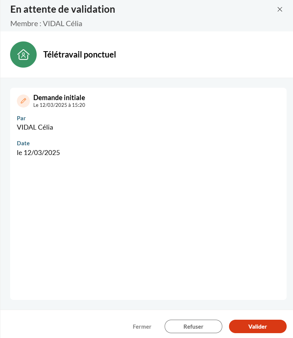
Task: Click the name 'Célia' in the header subtitle
Action: point(74,24)
